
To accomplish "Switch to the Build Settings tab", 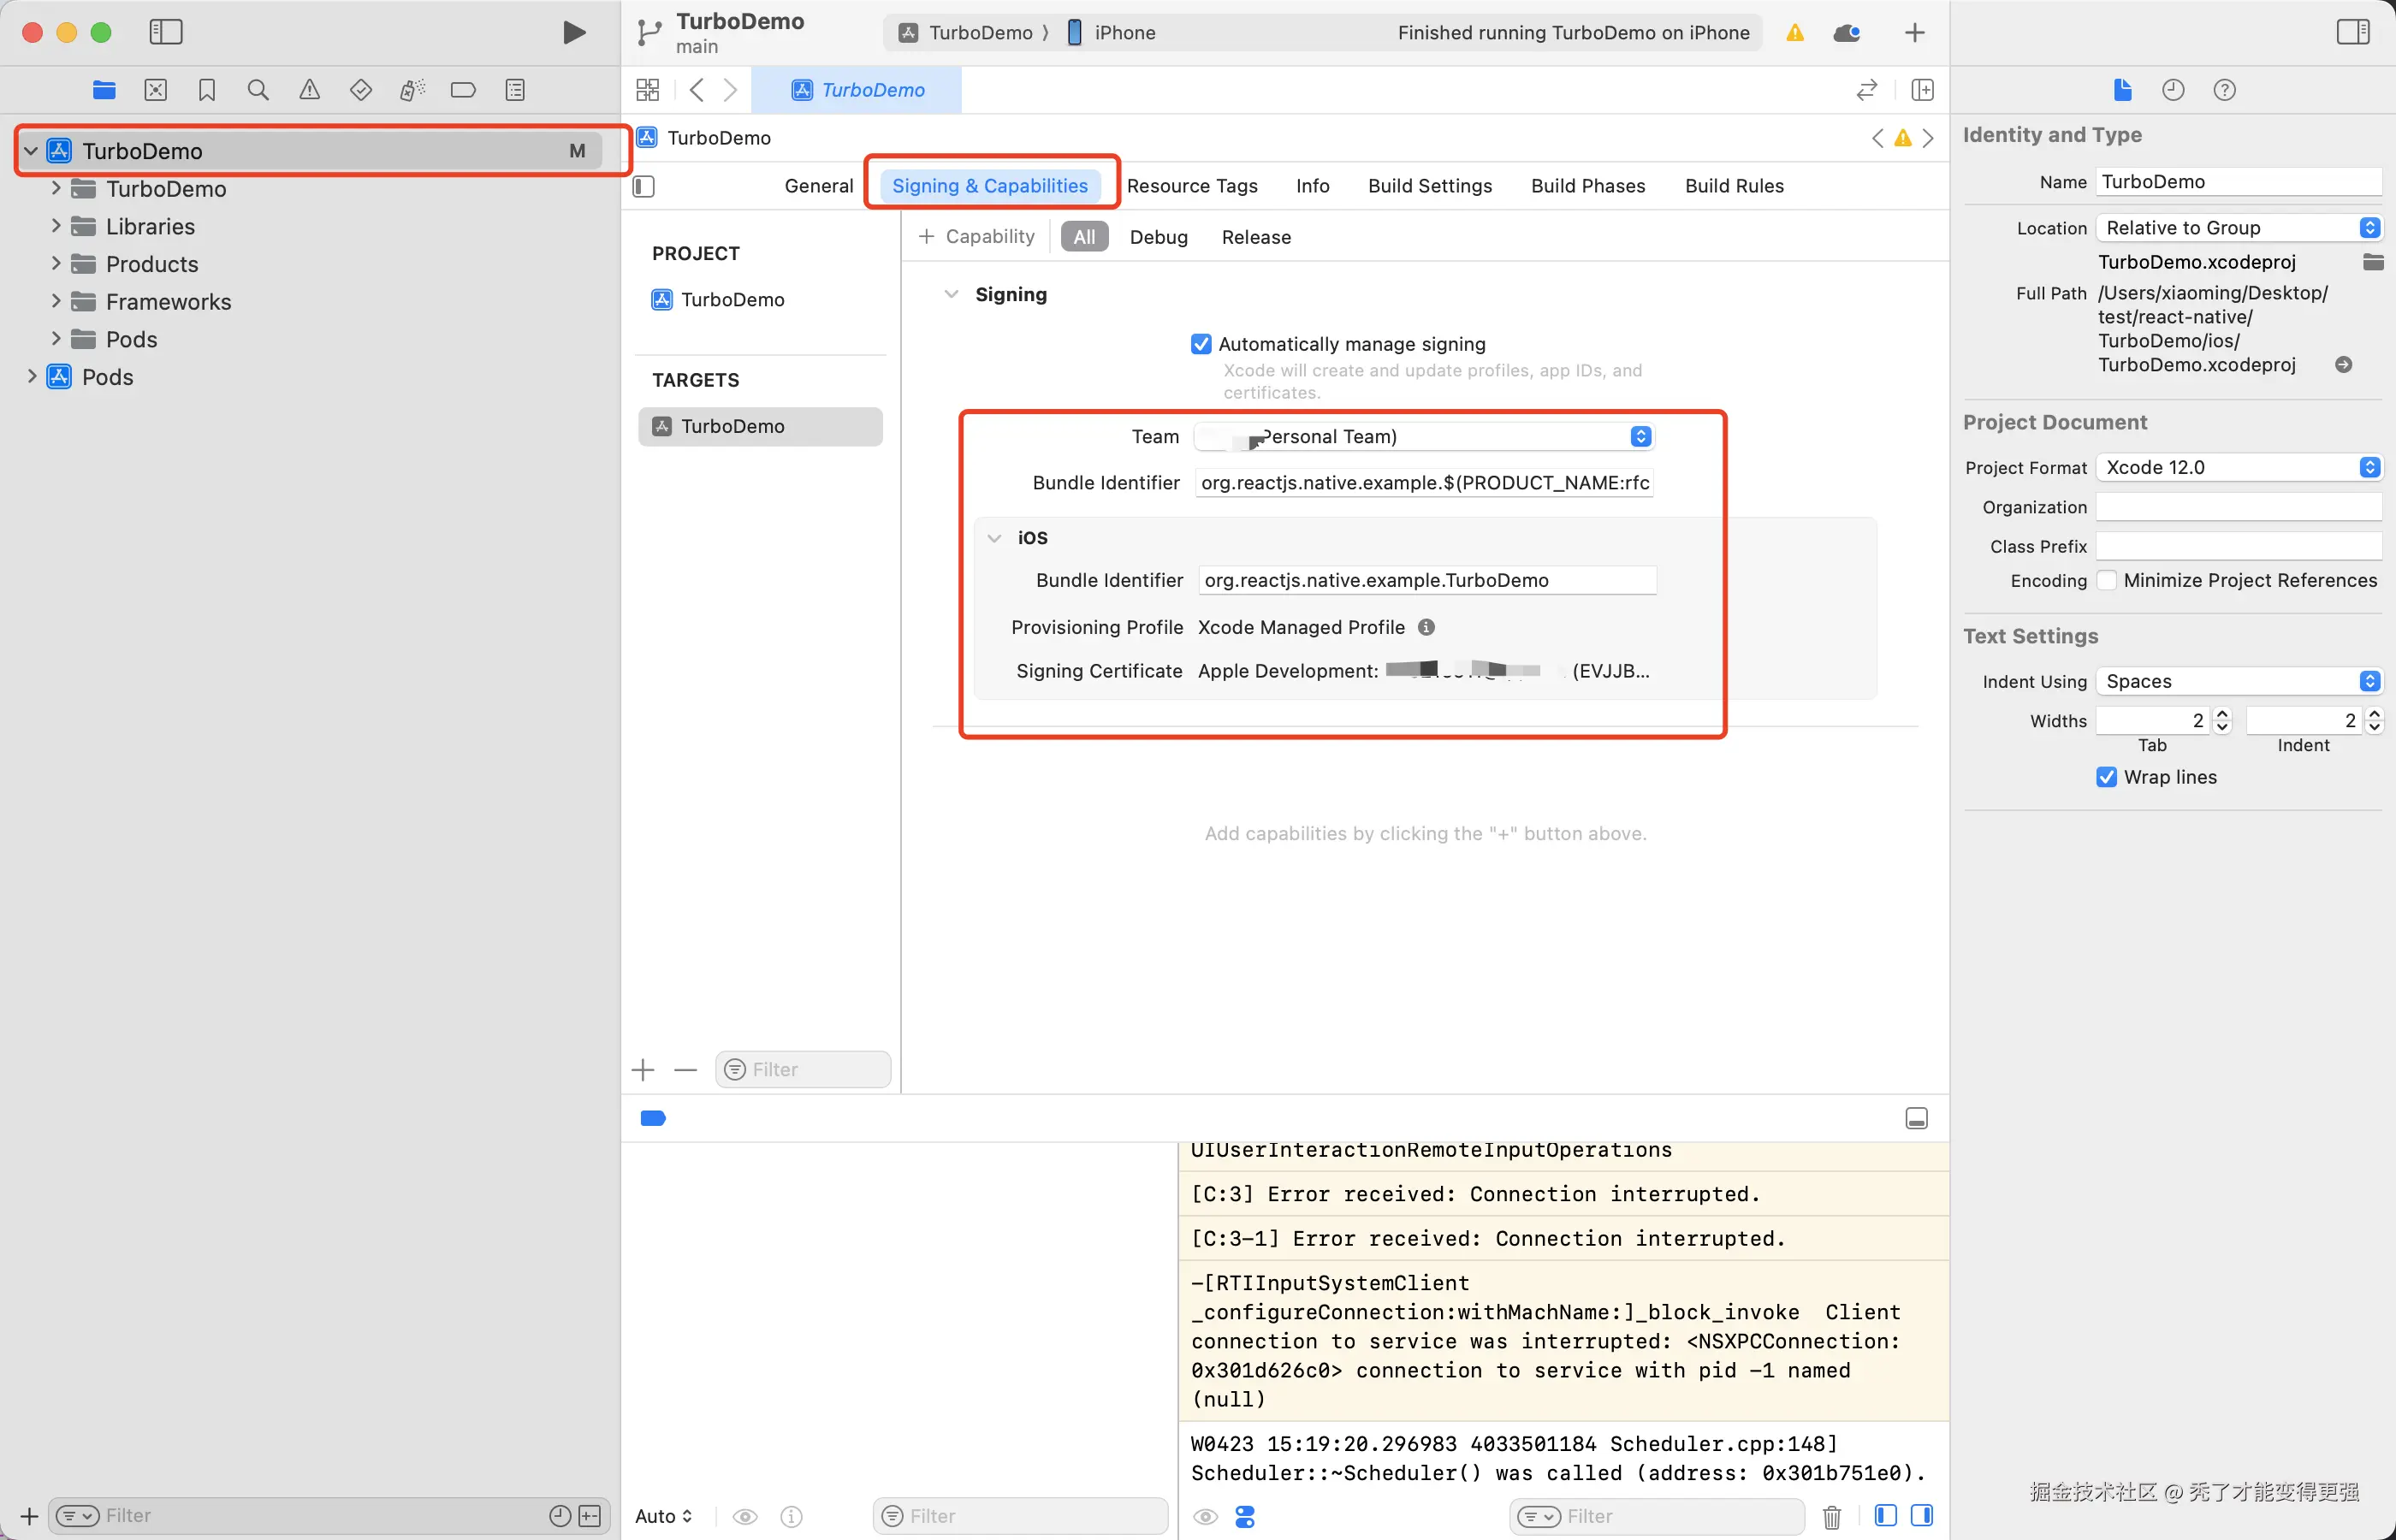I will click(x=1429, y=186).
